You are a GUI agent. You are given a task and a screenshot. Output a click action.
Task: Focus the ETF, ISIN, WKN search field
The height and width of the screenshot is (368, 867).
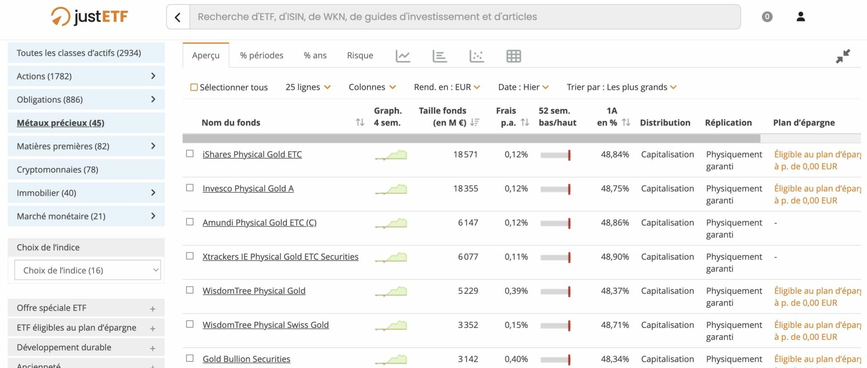[x=465, y=17]
